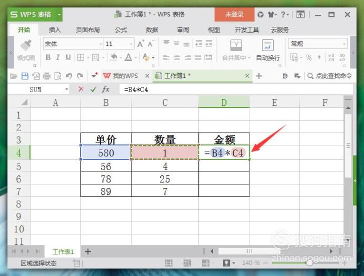Click the 未登录 login button
Viewport: 364px width, 276px height.
point(234,15)
